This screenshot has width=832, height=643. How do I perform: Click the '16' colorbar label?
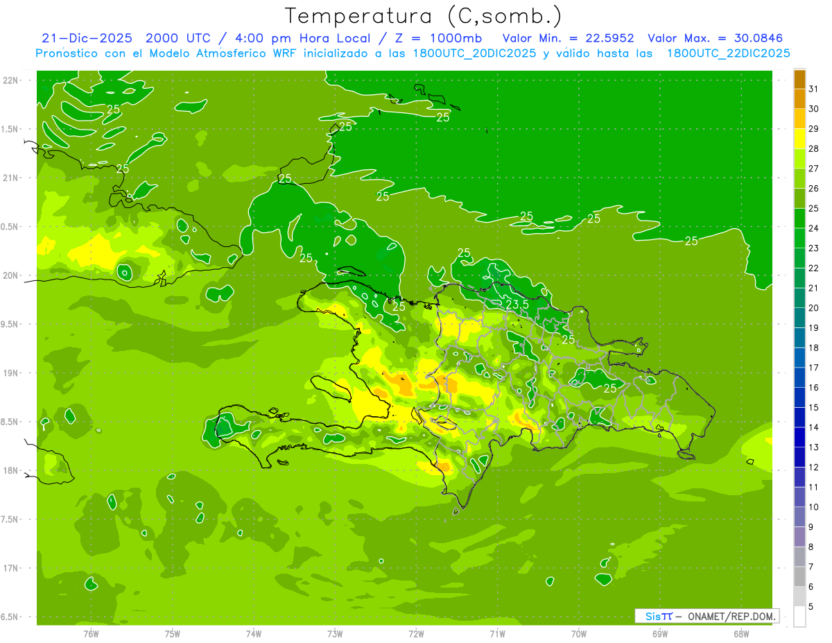814,388
